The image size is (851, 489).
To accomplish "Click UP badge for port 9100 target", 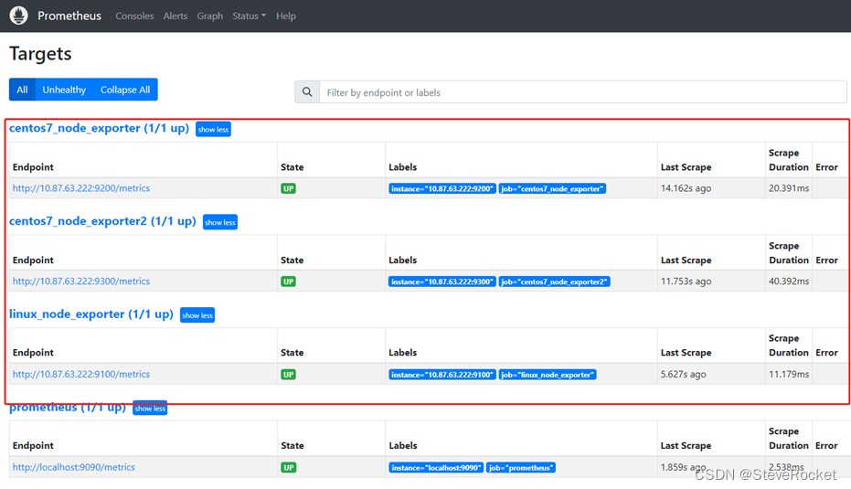I will tap(288, 375).
